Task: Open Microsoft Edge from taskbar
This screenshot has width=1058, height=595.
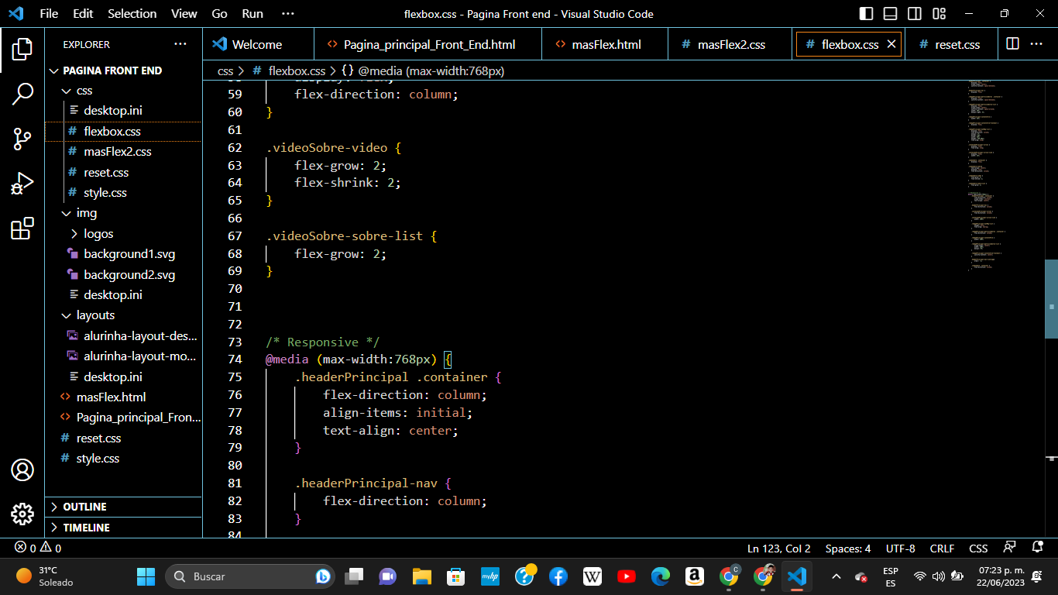Action: click(x=661, y=576)
